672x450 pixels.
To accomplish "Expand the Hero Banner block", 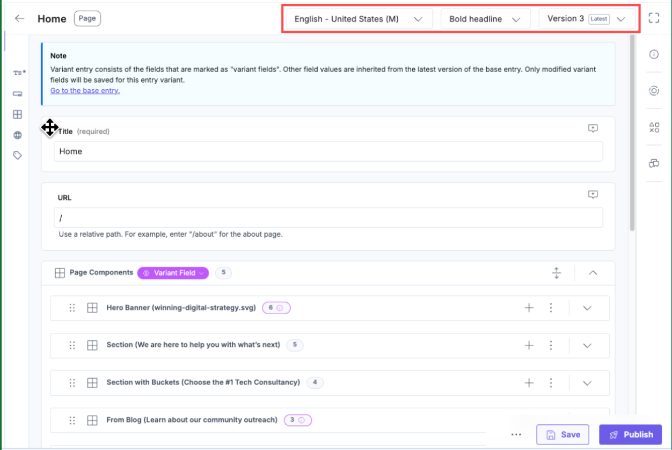I will click(587, 308).
